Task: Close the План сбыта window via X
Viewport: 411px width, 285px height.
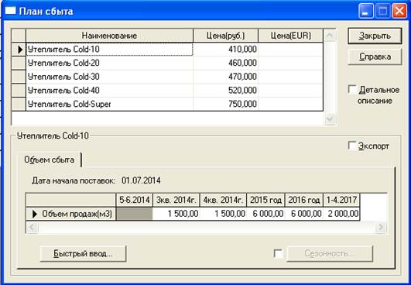Action: point(399,12)
